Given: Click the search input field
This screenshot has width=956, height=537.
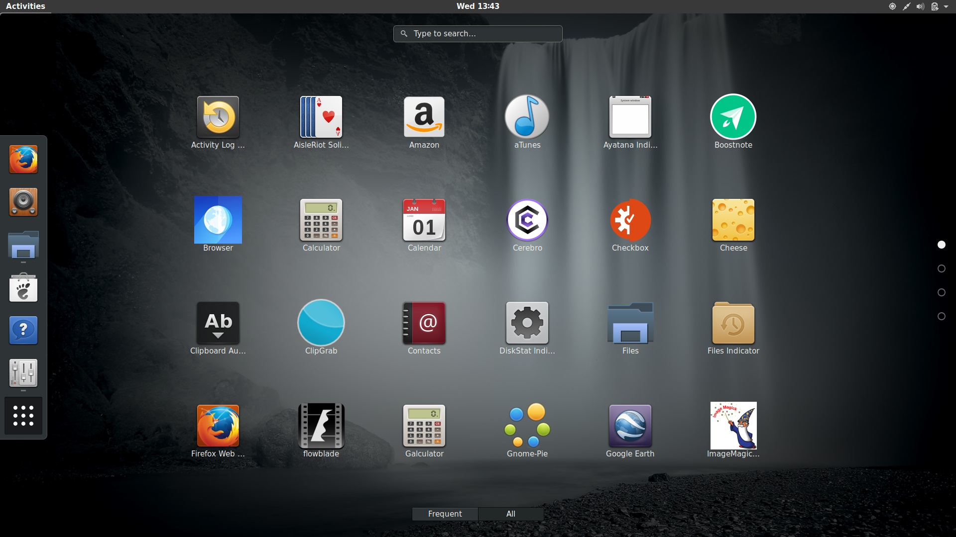Looking at the screenshot, I should click(x=477, y=33).
